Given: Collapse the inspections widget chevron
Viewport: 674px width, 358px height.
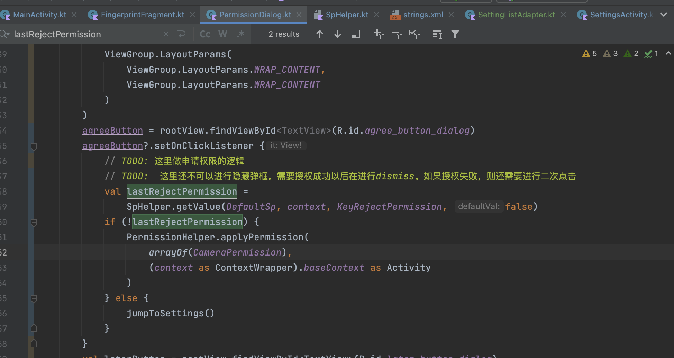Looking at the screenshot, I should pyautogui.click(x=668, y=53).
